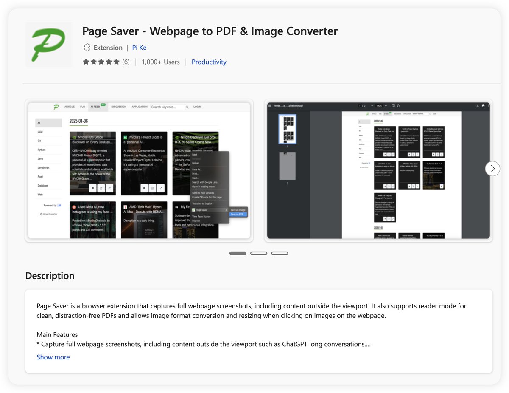
Task: Click the Page Saver extension title heading
Action: click(210, 31)
